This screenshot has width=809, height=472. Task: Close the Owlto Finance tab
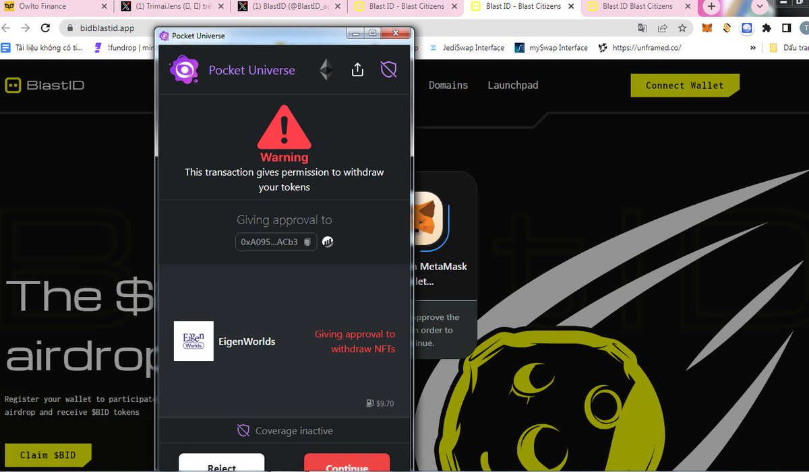[104, 7]
